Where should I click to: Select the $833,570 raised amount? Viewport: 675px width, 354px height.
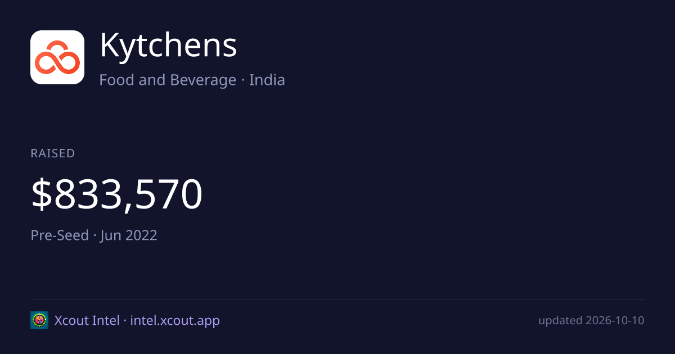click(x=116, y=194)
